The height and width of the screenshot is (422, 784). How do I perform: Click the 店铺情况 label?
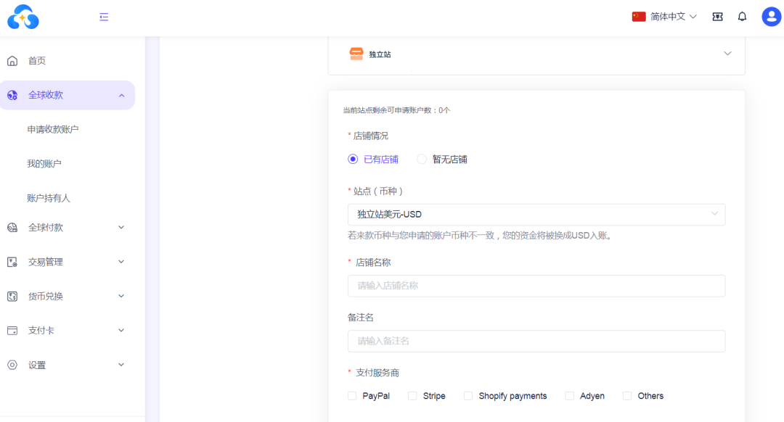(x=370, y=136)
